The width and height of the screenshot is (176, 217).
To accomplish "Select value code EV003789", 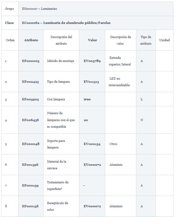I will (x=92, y=61).
